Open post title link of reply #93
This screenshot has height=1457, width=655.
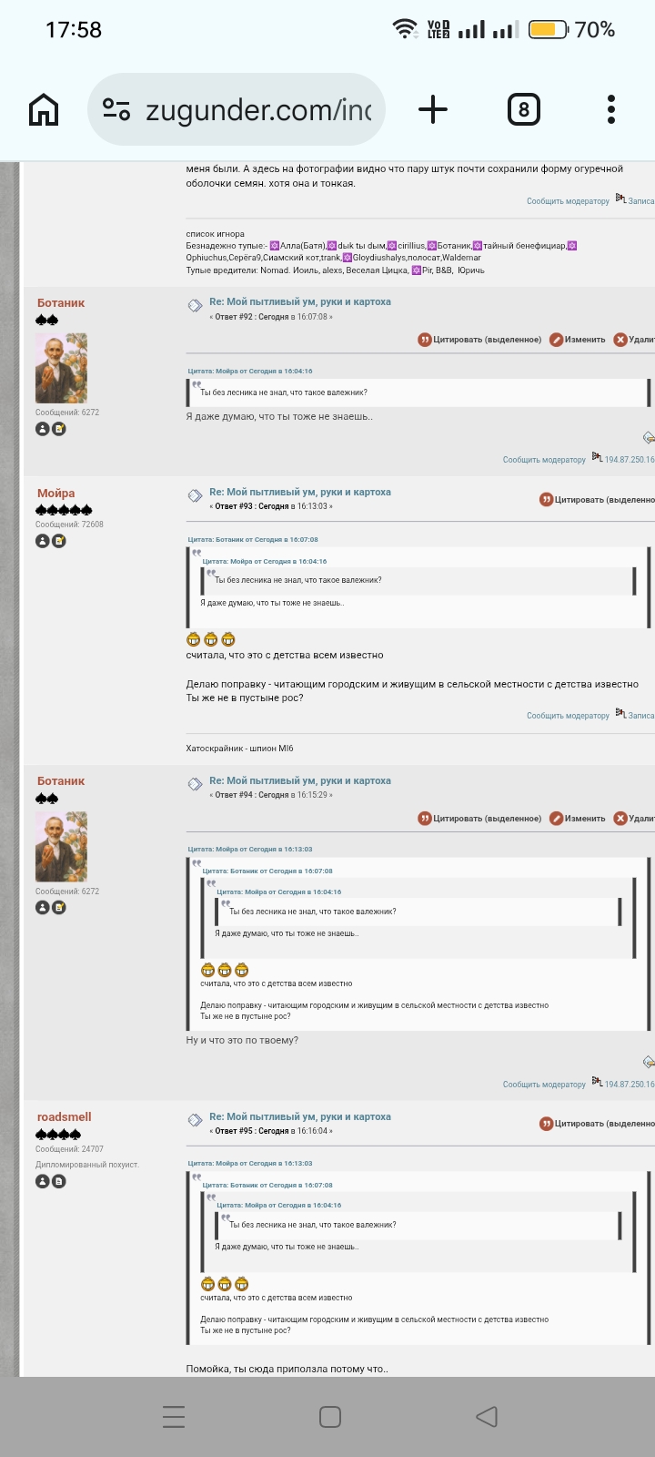(300, 492)
